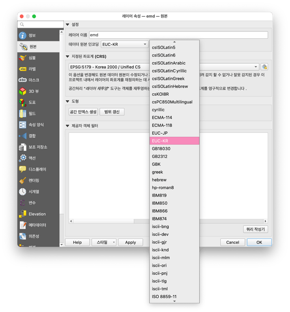Click the sidebar scroll-up arrow
Image resolution: width=290 pixels, height=312 pixels.
coord(61,32)
